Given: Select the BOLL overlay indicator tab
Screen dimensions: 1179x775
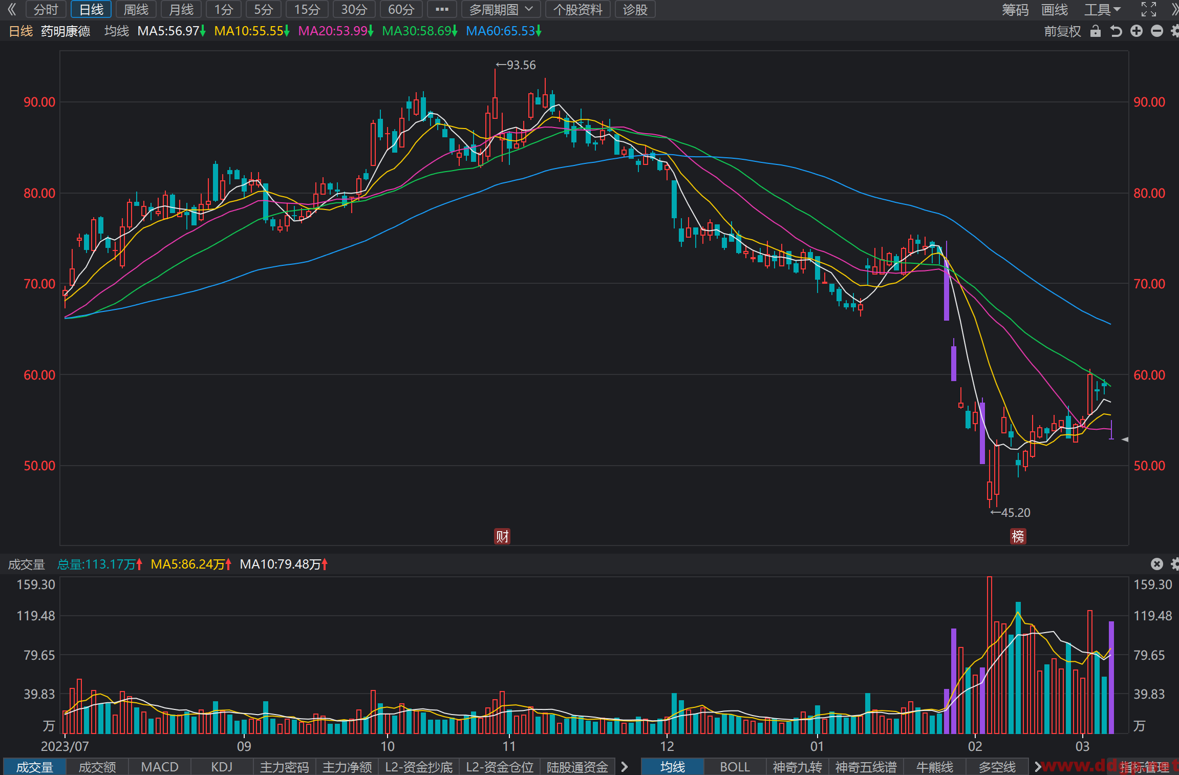Looking at the screenshot, I should click(735, 767).
